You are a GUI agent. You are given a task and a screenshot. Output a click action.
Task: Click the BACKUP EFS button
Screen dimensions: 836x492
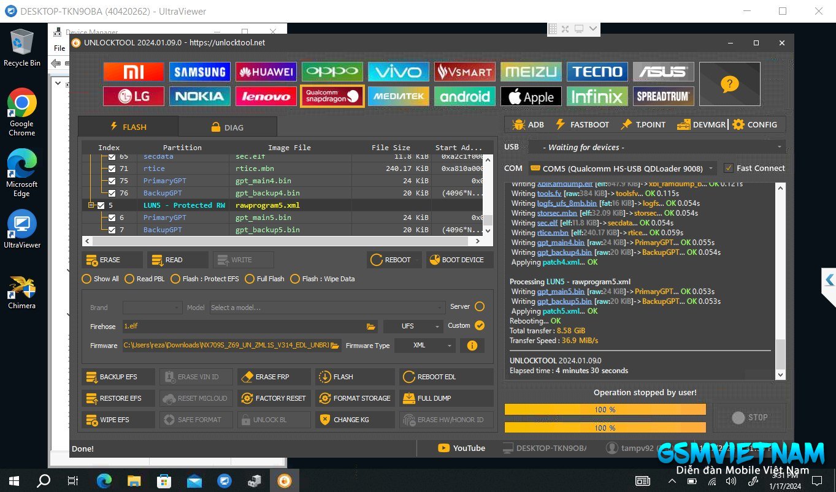pos(118,377)
